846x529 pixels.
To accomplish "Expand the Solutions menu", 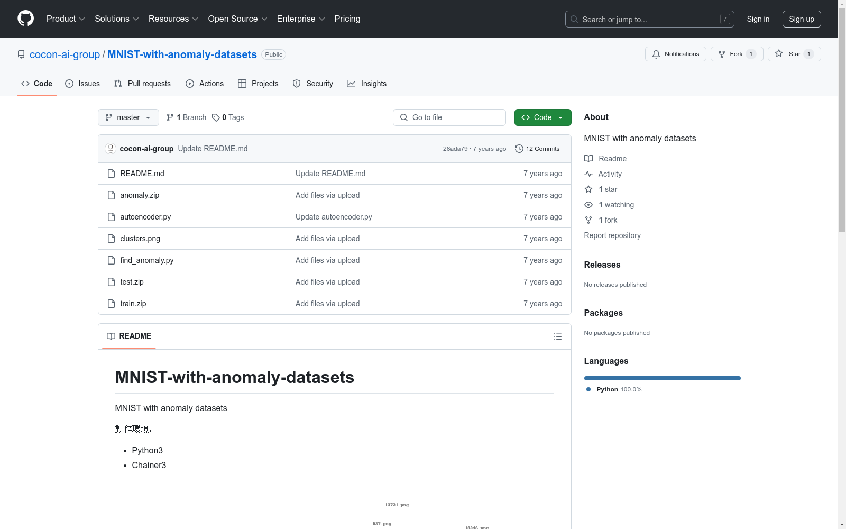I will coord(117,19).
